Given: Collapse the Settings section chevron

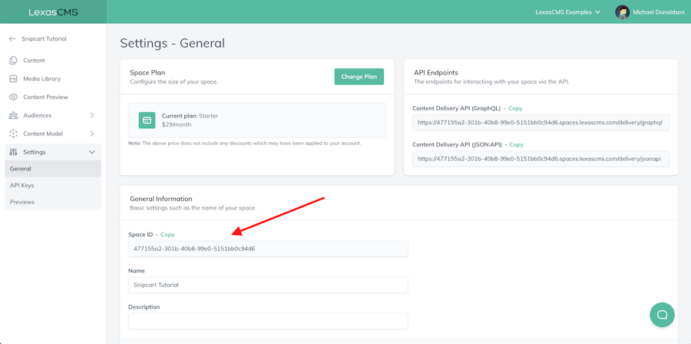Looking at the screenshot, I should click(x=92, y=152).
